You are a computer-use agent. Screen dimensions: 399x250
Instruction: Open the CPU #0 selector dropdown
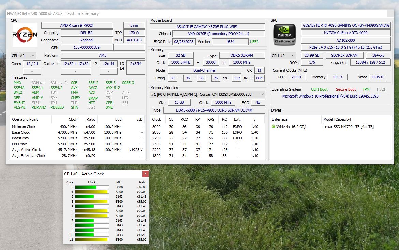point(23,55)
